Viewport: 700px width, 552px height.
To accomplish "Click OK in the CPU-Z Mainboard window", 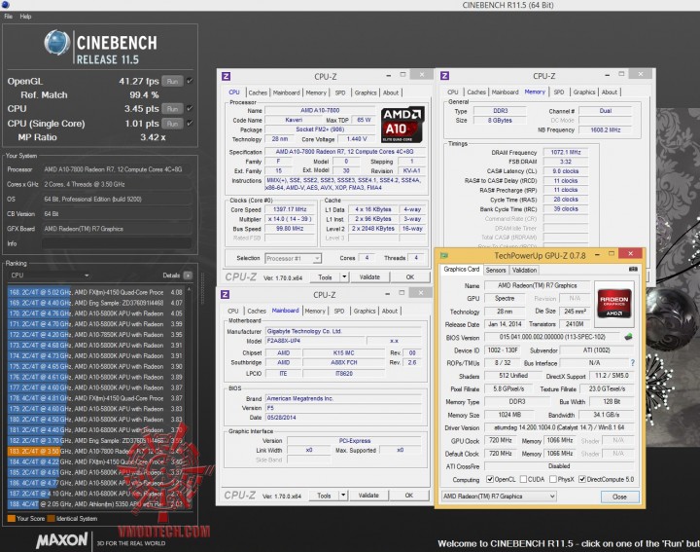I will click(x=409, y=496).
